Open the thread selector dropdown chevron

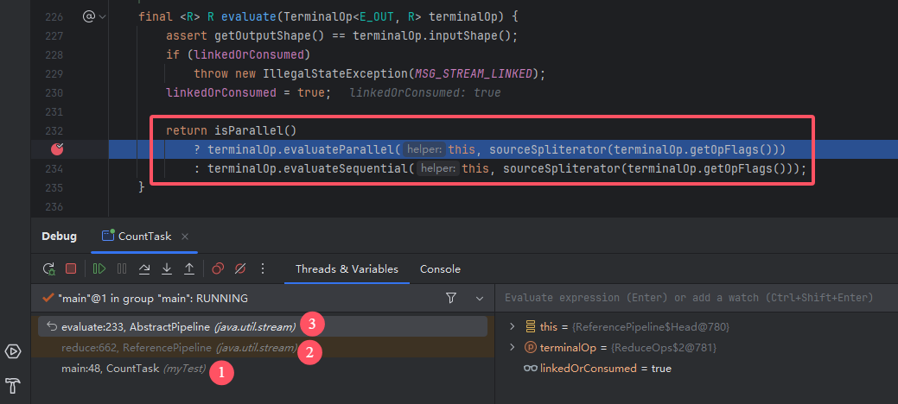pyautogui.click(x=480, y=298)
